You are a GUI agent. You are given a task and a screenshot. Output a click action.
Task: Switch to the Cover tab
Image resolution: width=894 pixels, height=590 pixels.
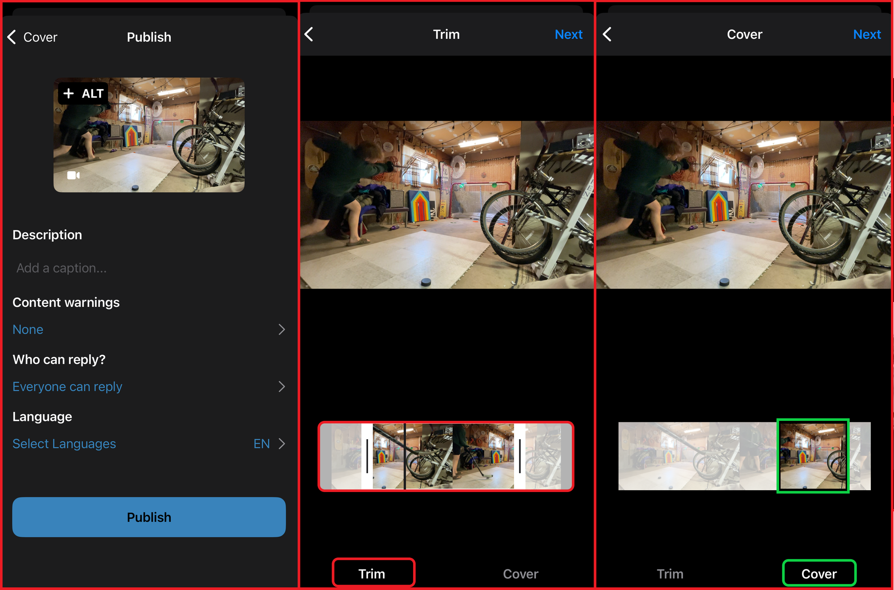pos(819,573)
